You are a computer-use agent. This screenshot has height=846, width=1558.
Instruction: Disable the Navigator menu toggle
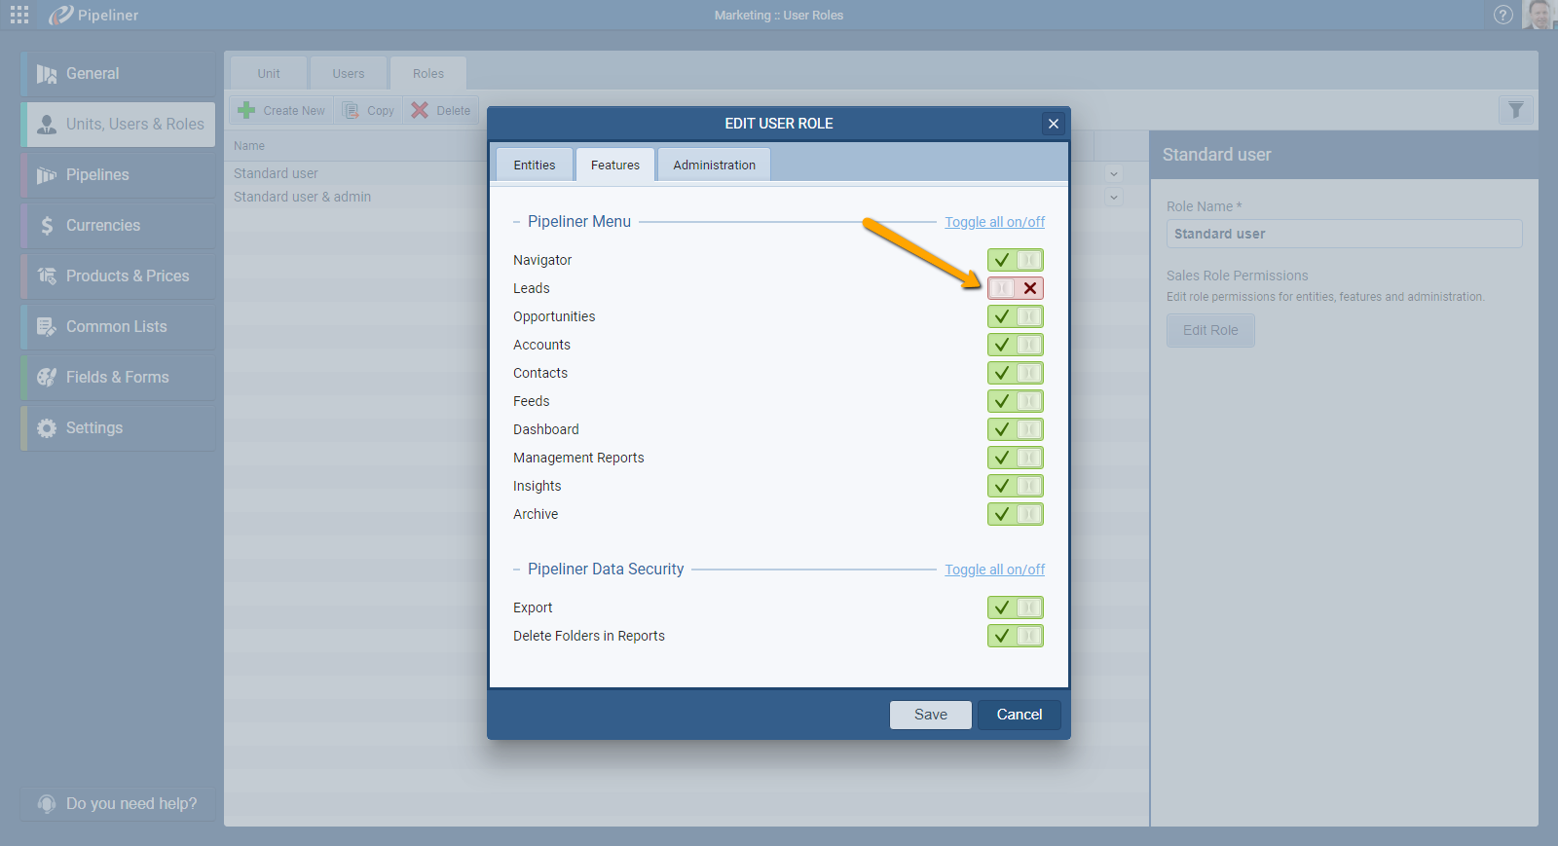(1015, 260)
